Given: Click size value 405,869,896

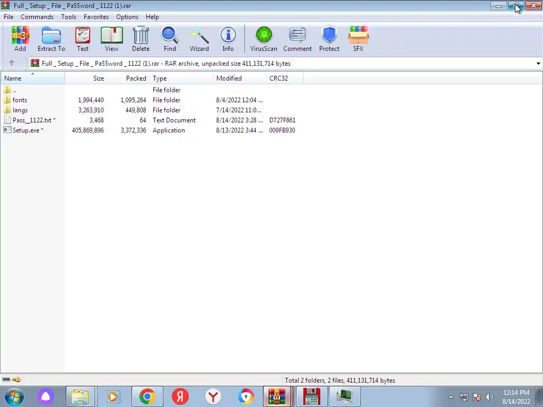Looking at the screenshot, I should [87, 130].
